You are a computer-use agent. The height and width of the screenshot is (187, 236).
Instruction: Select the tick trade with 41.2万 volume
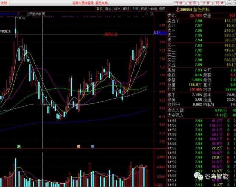(x=202, y=121)
